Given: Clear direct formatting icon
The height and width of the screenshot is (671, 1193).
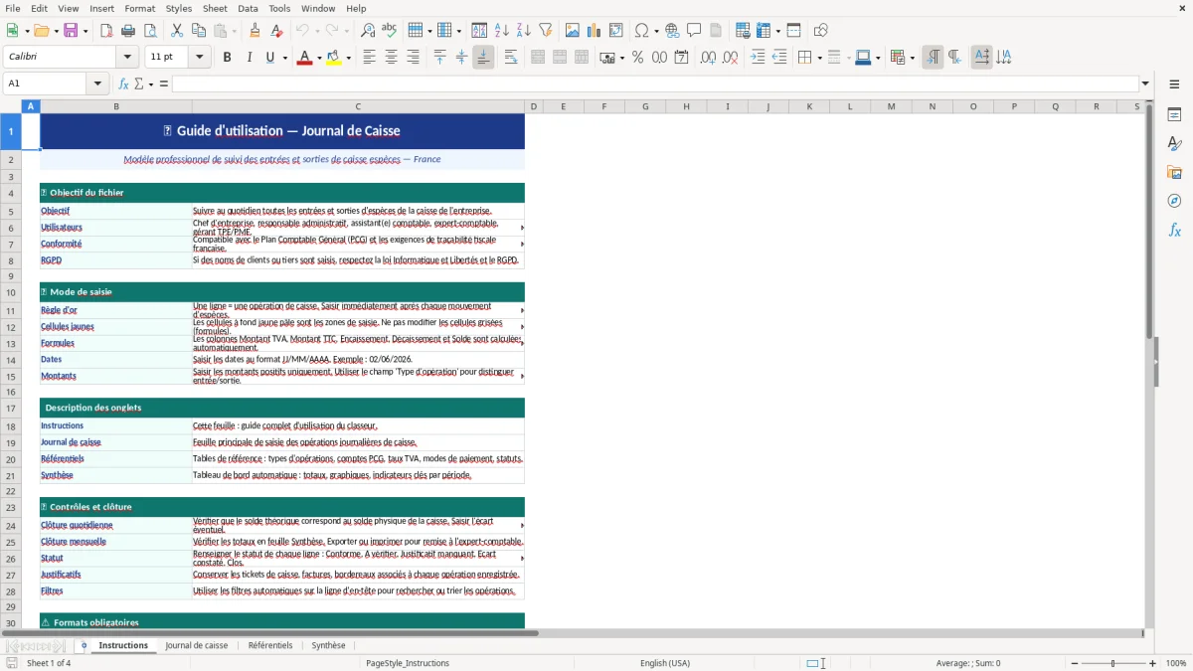Looking at the screenshot, I should [276, 31].
